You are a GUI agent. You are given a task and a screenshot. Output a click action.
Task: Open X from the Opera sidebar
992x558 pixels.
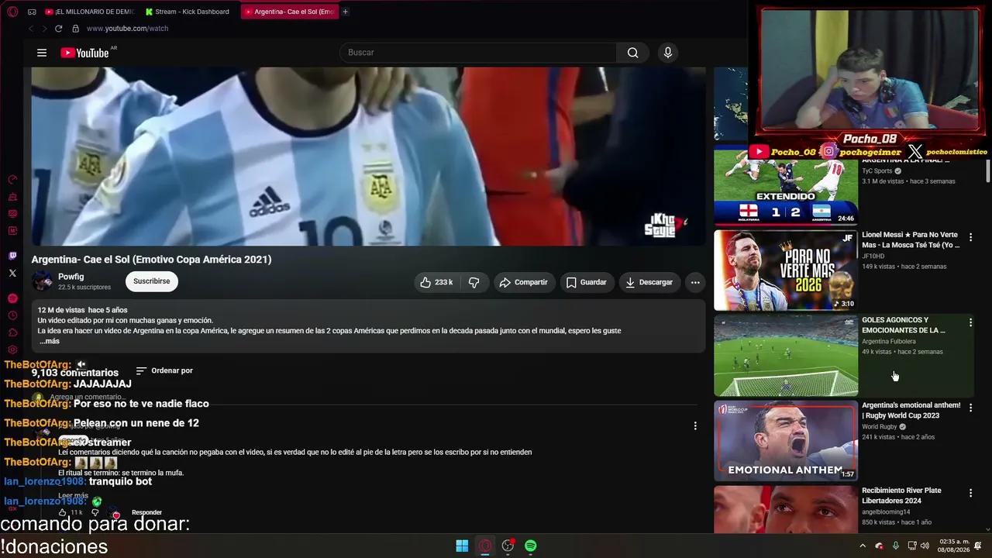point(12,273)
